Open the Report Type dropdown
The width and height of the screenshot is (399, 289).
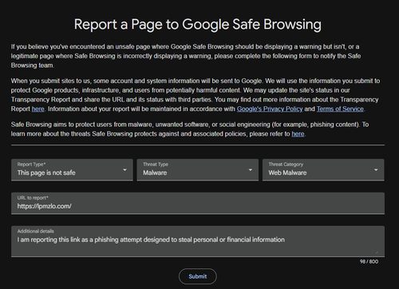(x=72, y=170)
